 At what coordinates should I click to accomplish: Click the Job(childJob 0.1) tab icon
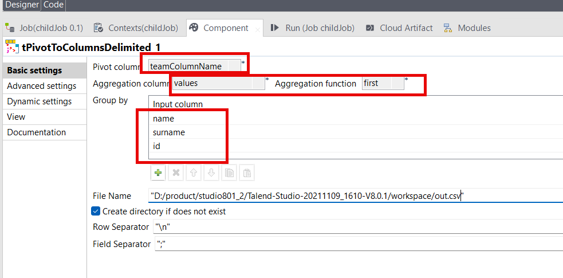click(10, 28)
